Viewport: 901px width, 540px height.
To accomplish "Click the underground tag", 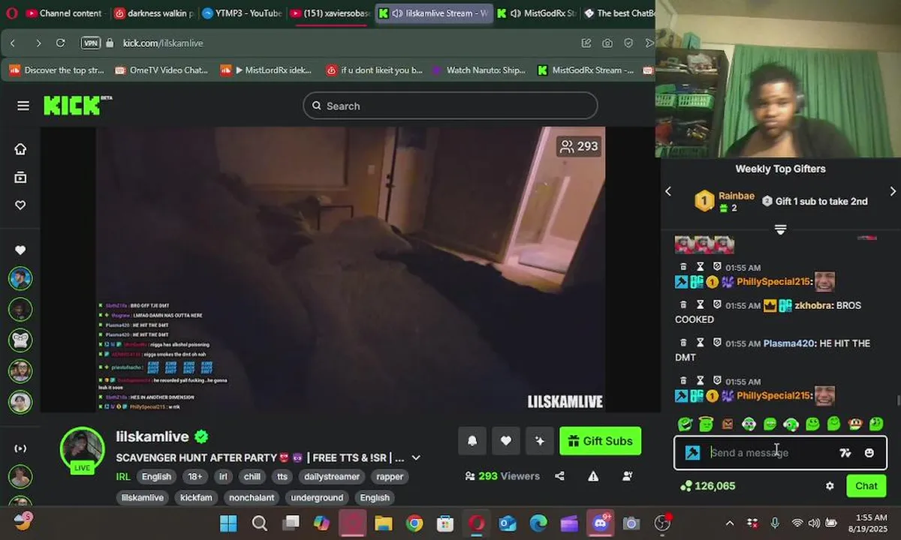I will [x=317, y=497].
